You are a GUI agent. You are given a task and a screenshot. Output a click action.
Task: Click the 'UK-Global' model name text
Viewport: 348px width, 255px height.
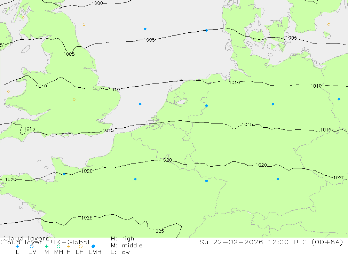point(70,242)
